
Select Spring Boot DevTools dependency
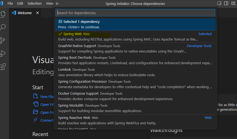[135, 60]
